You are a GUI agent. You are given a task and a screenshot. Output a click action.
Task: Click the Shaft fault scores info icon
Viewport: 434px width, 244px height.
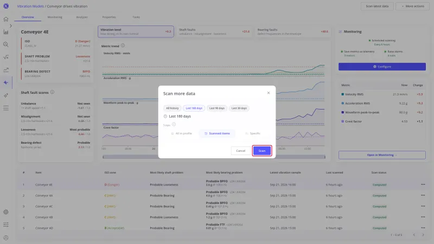tap(52, 92)
